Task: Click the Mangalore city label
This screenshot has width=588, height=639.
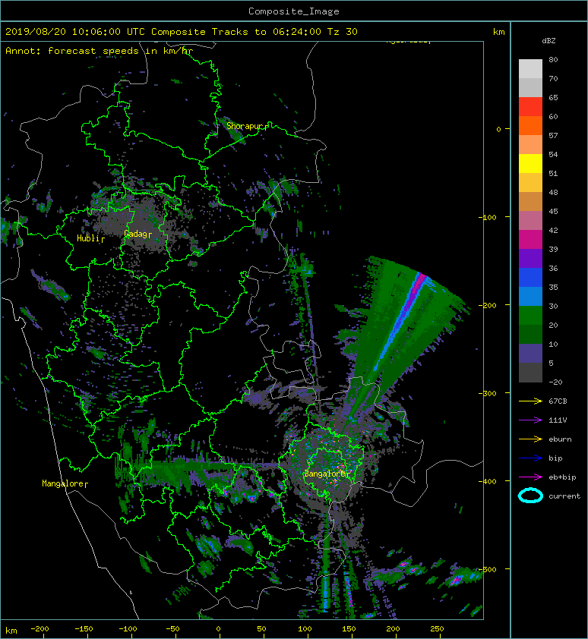Action: [62, 483]
